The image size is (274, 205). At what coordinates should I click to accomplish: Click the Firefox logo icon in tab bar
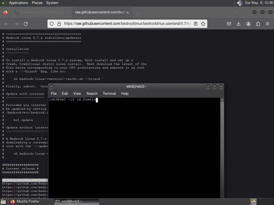[5, 12]
